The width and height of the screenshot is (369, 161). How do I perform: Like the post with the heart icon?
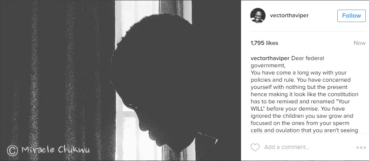255,147
